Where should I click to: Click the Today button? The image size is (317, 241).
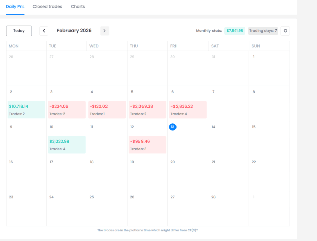(19, 31)
